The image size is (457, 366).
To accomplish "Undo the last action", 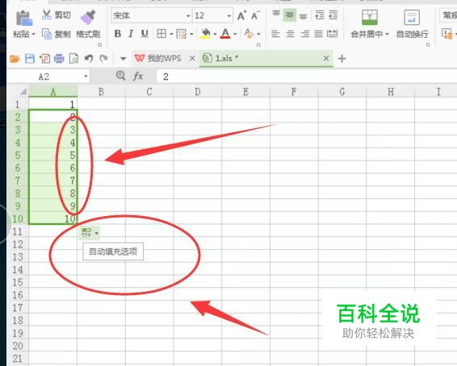I will click(89, 59).
